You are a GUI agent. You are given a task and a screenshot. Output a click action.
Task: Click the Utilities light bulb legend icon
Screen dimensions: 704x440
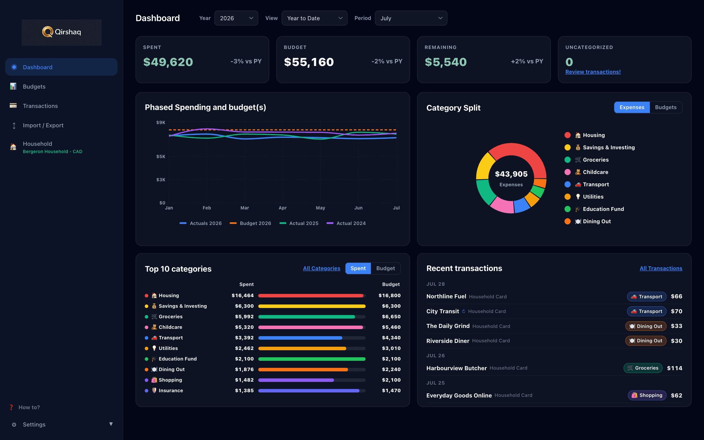tap(578, 197)
